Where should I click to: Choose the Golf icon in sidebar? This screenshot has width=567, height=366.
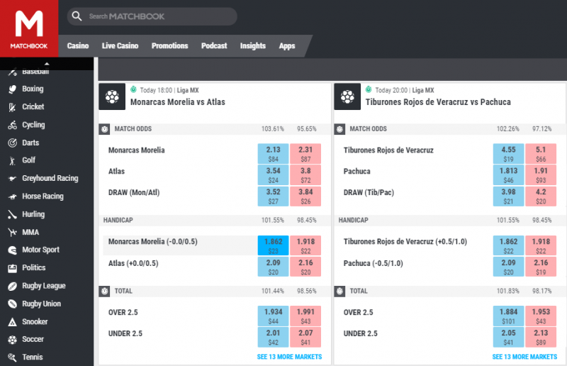click(11, 160)
